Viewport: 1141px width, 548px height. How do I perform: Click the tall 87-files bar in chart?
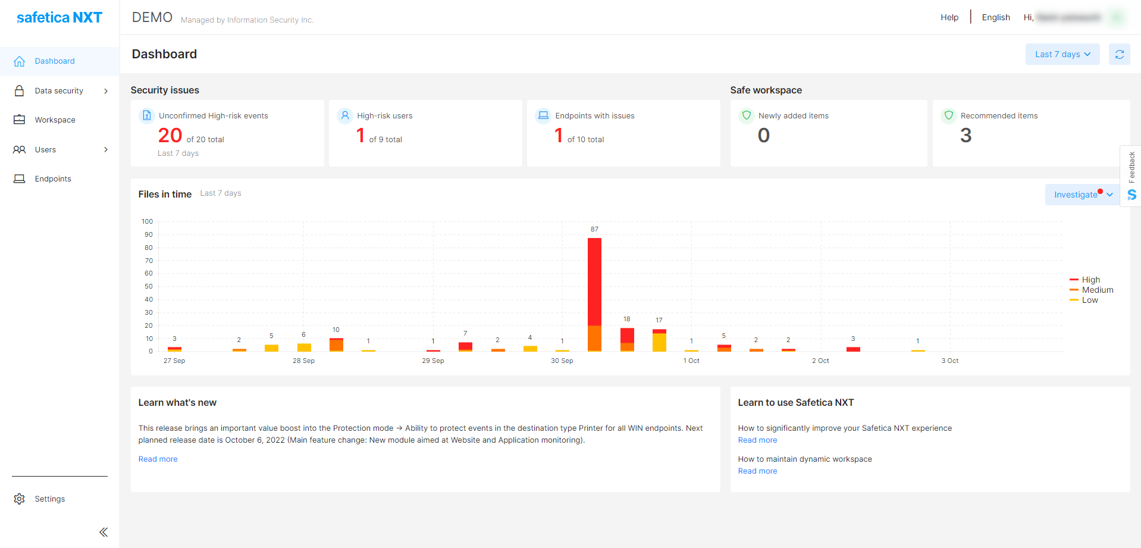coord(594,295)
